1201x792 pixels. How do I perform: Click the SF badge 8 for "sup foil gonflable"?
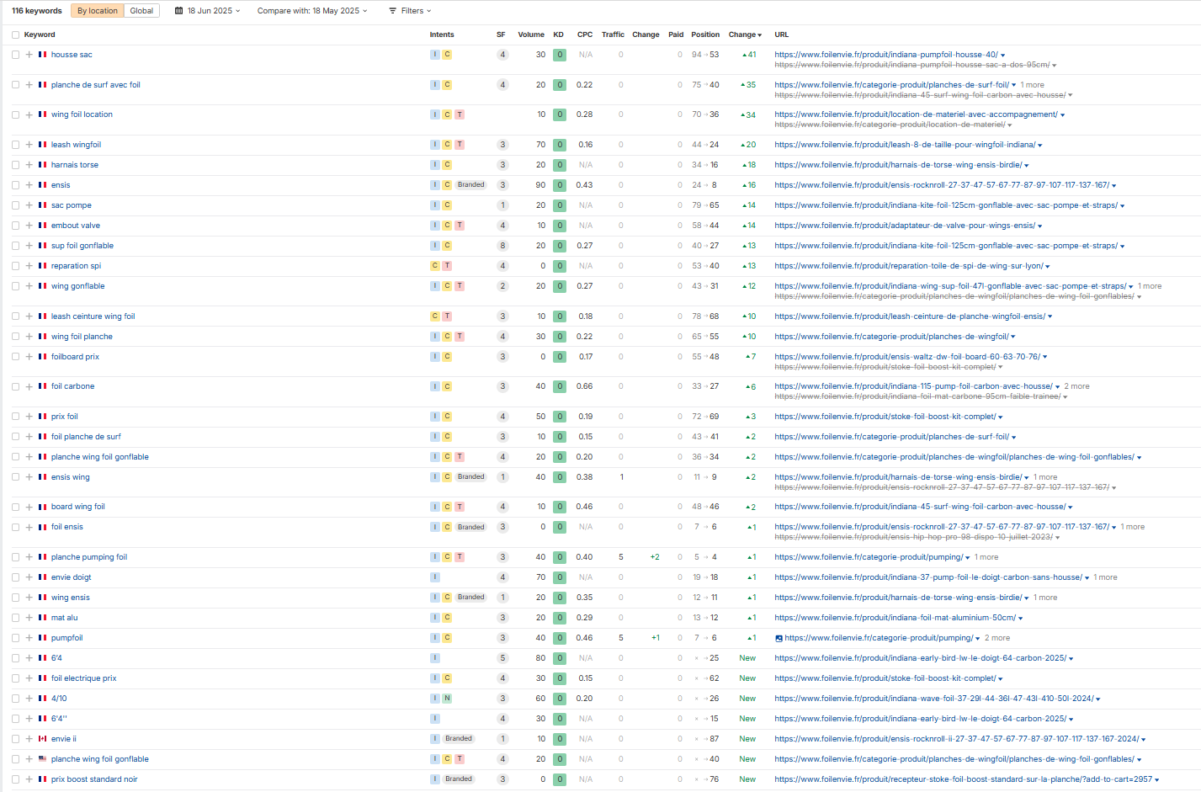[502, 246]
